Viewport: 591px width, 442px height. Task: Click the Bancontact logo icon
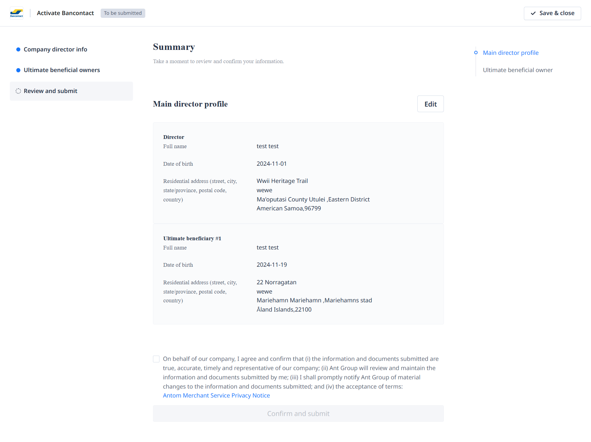[17, 13]
